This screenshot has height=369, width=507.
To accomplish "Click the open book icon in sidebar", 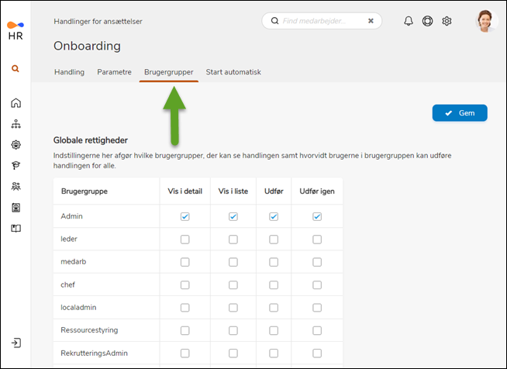I will click(16, 228).
